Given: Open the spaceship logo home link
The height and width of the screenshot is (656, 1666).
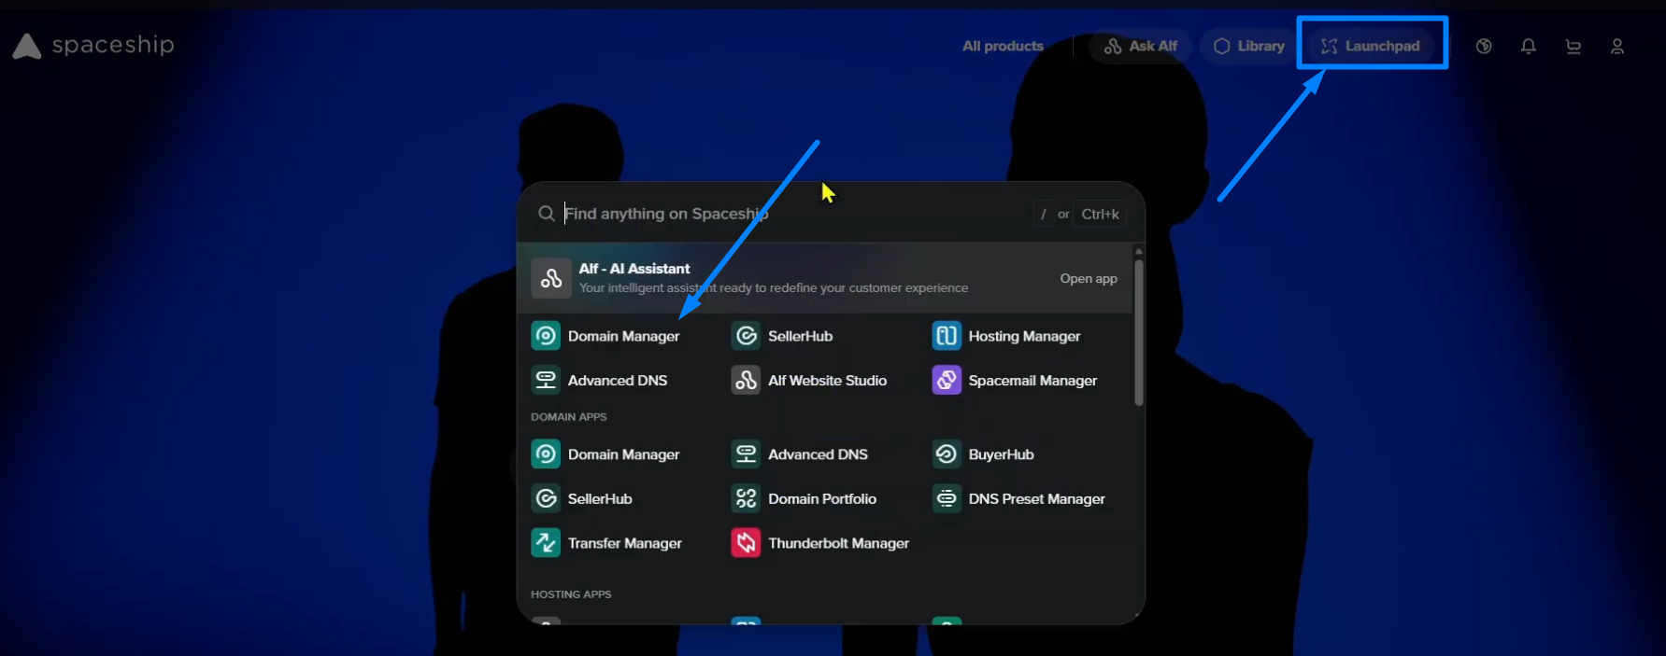Looking at the screenshot, I should (93, 46).
